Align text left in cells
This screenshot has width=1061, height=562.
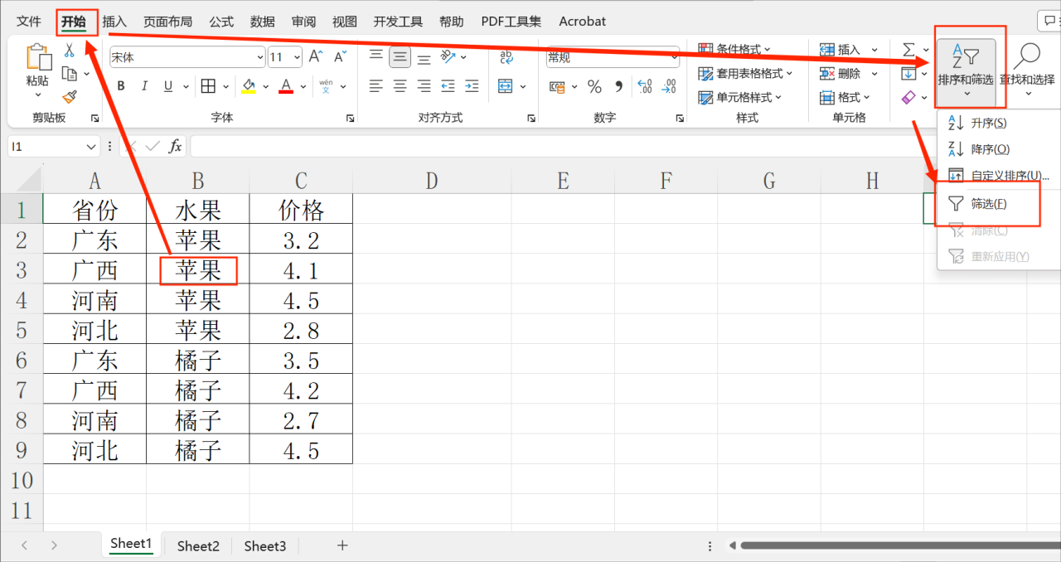375,86
